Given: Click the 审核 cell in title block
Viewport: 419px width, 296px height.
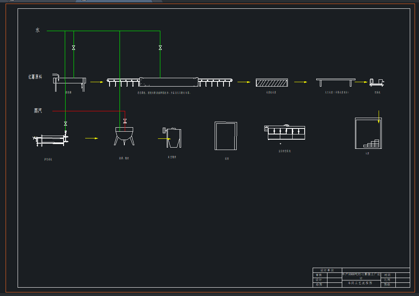Looking at the screenshot, I should point(320,275).
